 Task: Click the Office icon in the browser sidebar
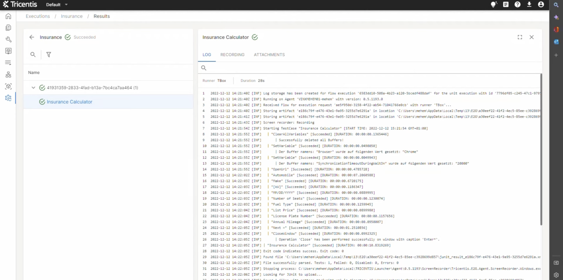tap(556, 29)
